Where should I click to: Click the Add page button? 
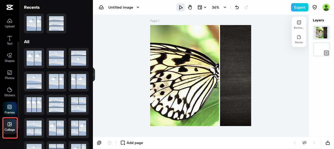132,143
